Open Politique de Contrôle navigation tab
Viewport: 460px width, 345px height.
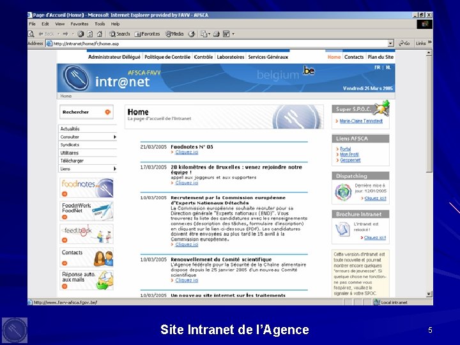pyautogui.click(x=167, y=57)
